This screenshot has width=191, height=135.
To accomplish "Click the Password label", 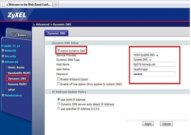I will coord(62,74).
